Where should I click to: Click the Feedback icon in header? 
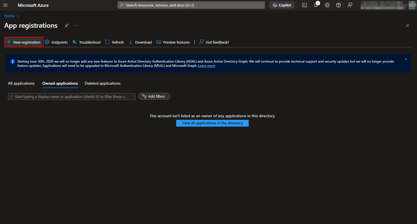(x=350, y=5)
